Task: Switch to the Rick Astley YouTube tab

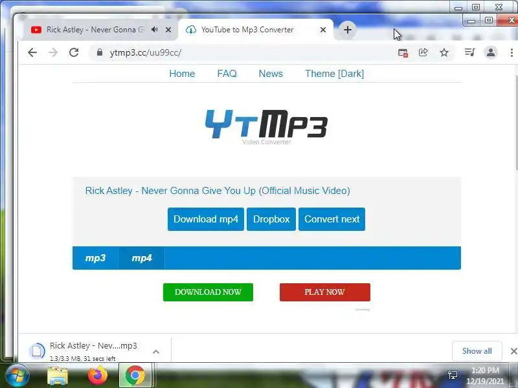Action: (96, 30)
